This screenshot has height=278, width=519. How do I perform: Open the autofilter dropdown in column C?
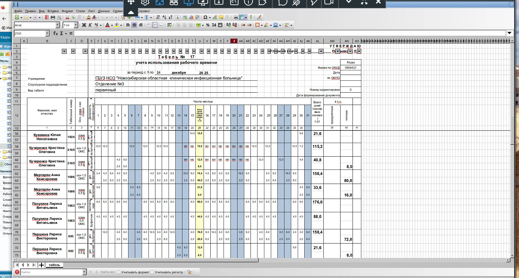pyautogui.click(x=73, y=51)
